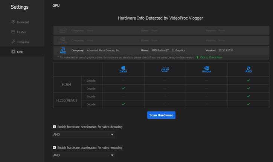This screenshot has width=273, height=162.
Task: Click the Folder icon in sidebar
Action: click(14, 32)
